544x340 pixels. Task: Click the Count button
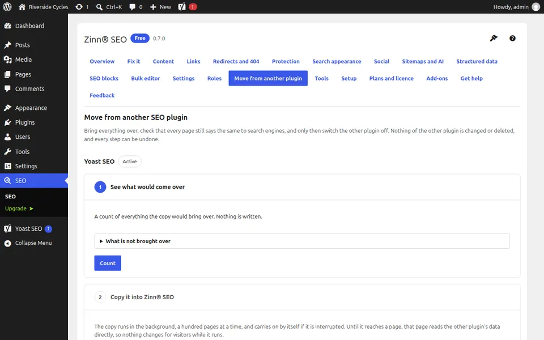click(108, 263)
